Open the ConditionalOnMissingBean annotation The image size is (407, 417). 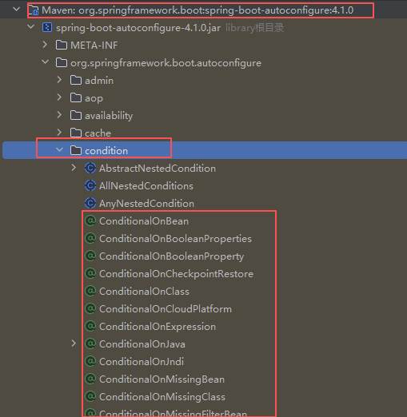[162, 379]
